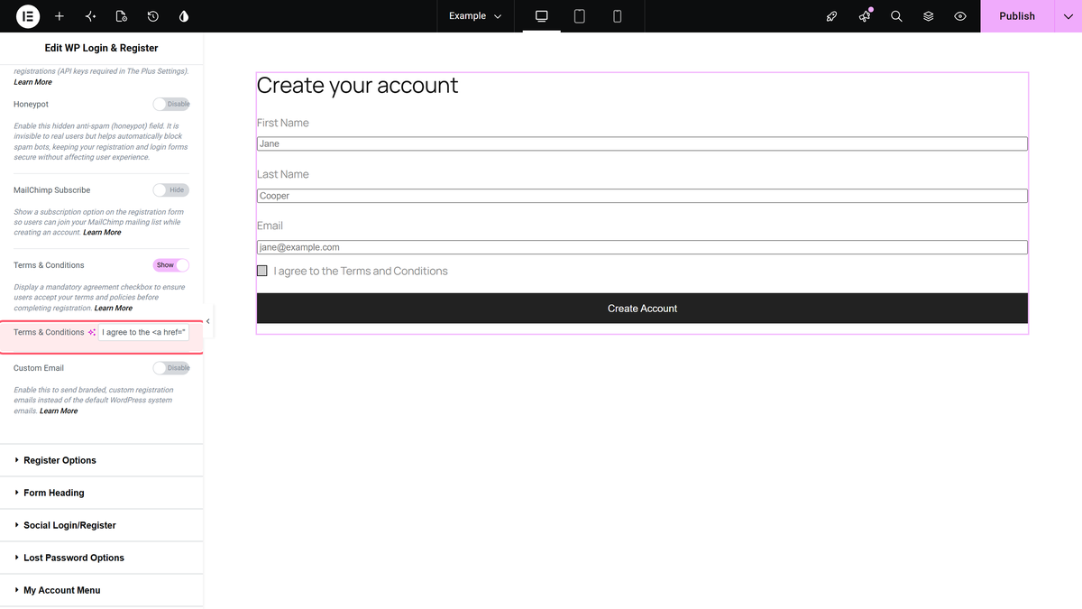This screenshot has width=1082, height=609.
Task: Click the Preview eye icon
Action: pos(960,16)
